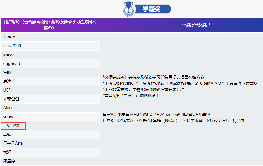
Task: Click the 评奖标准及奖品 column header
Action: point(181,25)
